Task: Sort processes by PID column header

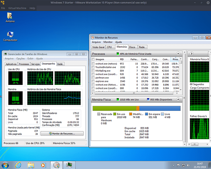Action: click(124, 59)
